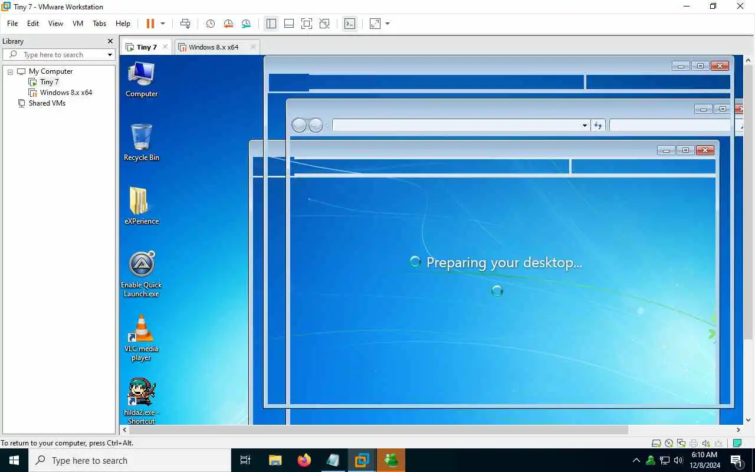Image resolution: width=755 pixels, height=472 pixels.
Task: Select the hilda2.exe shortcut icon
Action: coord(142,401)
